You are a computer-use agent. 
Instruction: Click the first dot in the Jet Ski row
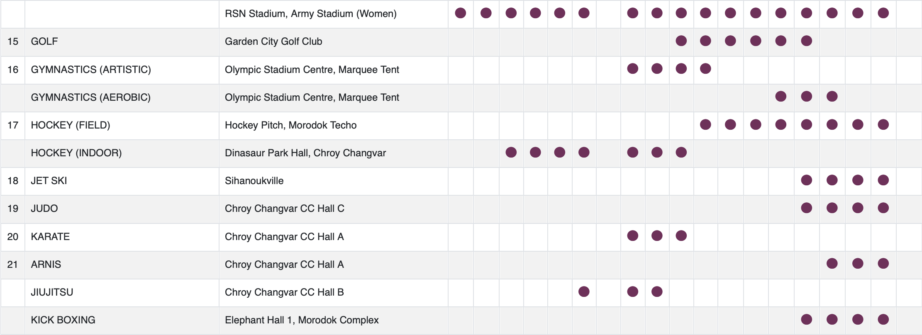[806, 180]
